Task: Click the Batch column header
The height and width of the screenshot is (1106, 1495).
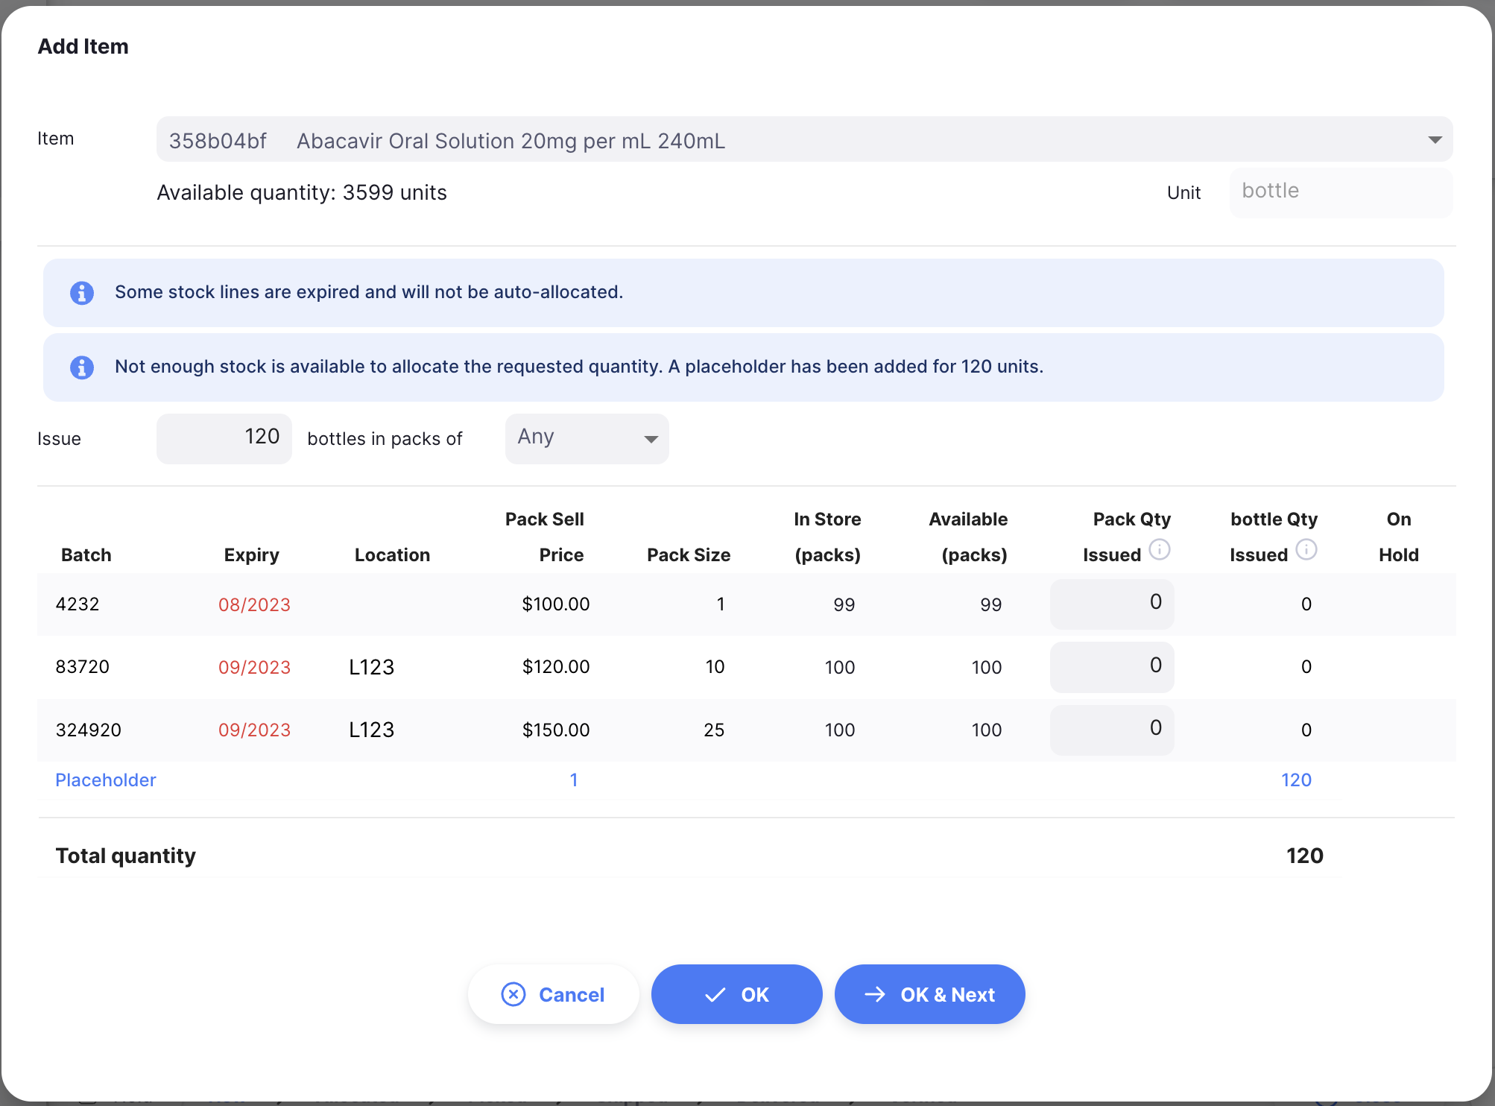Action: tap(86, 555)
